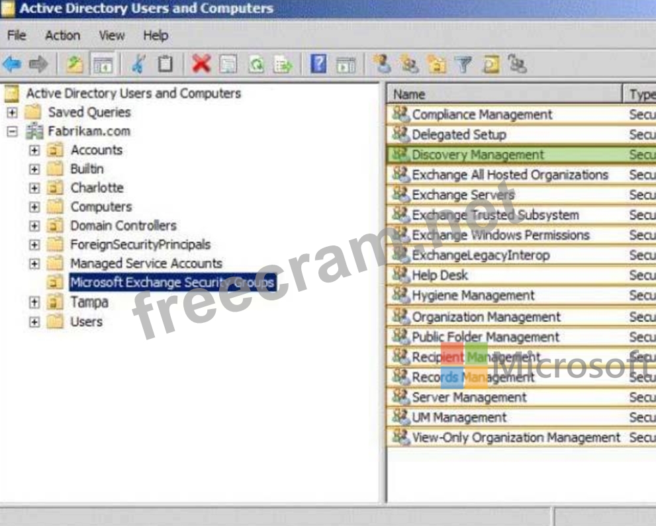Image resolution: width=656 pixels, height=526 pixels.
Task: Click the clipboard Paste icon
Action: tap(165, 64)
